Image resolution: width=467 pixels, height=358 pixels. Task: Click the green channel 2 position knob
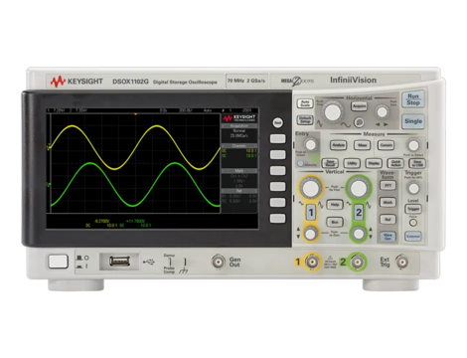click(359, 234)
